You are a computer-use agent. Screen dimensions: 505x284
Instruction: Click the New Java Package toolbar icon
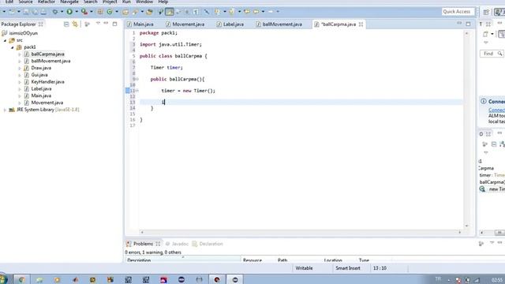(x=100, y=12)
